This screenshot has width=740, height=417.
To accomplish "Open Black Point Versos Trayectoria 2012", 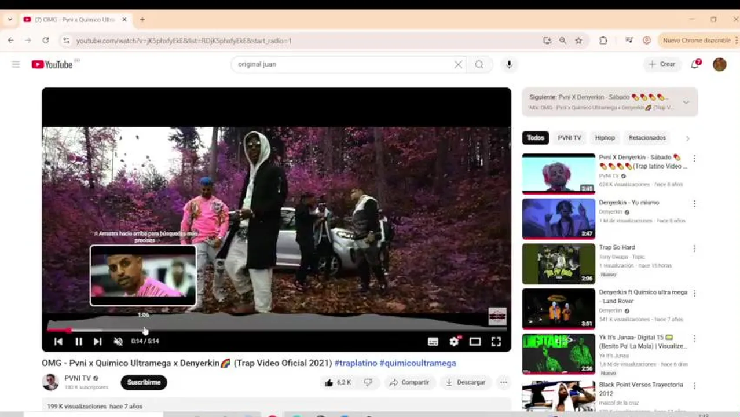I will point(641,389).
